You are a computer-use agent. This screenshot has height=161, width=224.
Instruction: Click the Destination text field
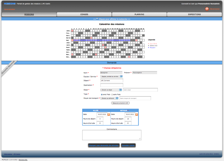tap(112, 85)
